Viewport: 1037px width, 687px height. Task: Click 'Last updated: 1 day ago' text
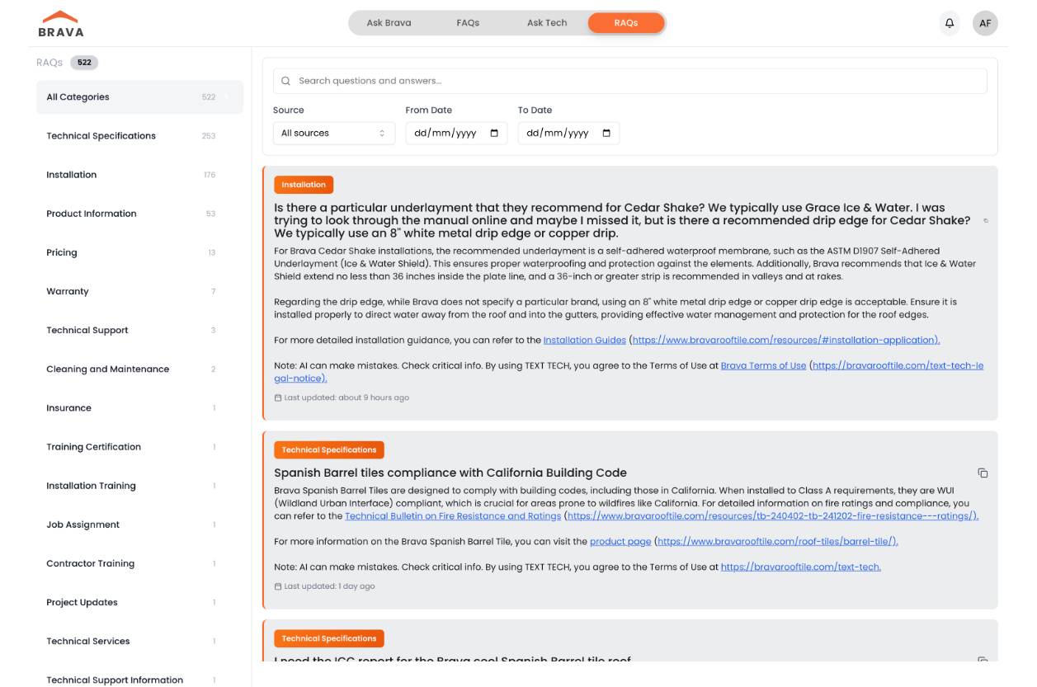point(329,586)
